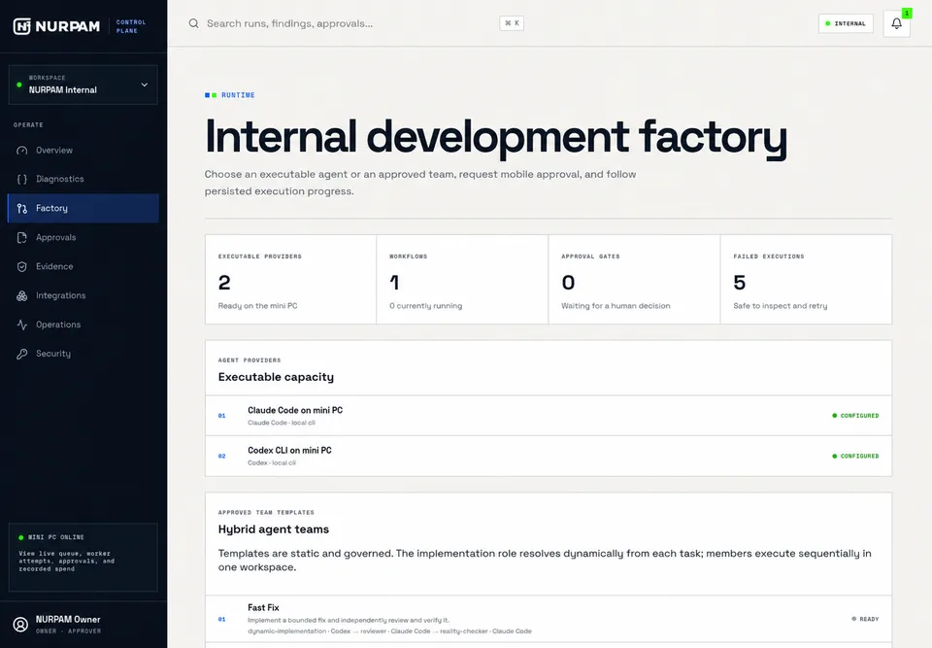The width and height of the screenshot is (932, 648).
Task: Expand the NURPAM Internal workspace dropdown
Action: (83, 85)
